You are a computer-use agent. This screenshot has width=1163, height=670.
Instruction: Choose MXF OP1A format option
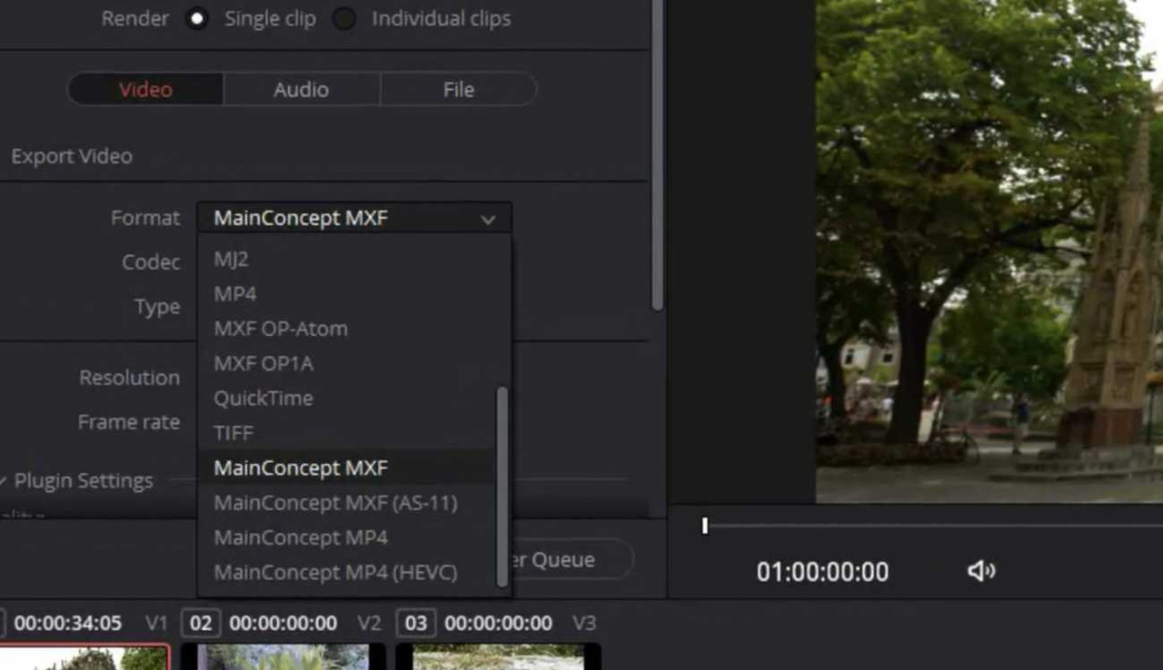tap(347, 363)
